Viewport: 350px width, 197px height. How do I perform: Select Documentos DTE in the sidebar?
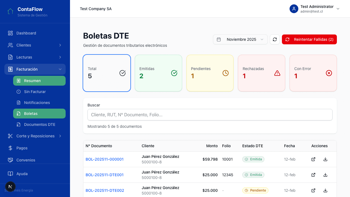pyautogui.click(x=39, y=124)
